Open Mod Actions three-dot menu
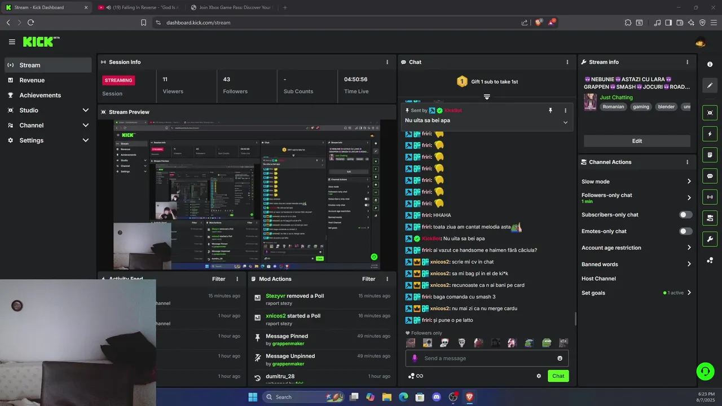 pyautogui.click(x=387, y=279)
